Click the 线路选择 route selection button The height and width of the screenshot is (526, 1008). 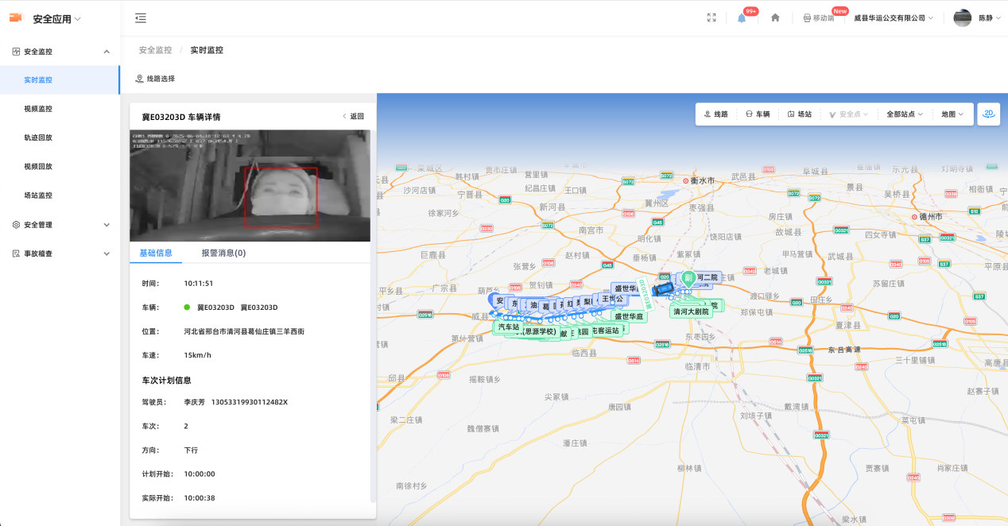pyautogui.click(x=155, y=79)
